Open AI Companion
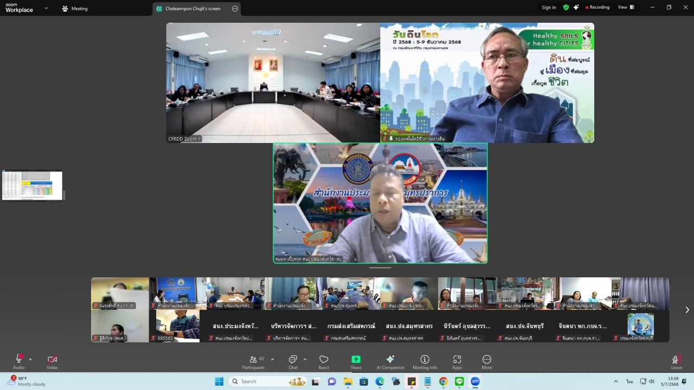The height and width of the screenshot is (390, 694). [390, 361]
